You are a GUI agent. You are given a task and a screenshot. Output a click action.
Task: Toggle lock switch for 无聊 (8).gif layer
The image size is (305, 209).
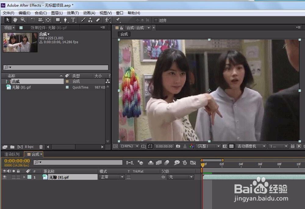18,177
